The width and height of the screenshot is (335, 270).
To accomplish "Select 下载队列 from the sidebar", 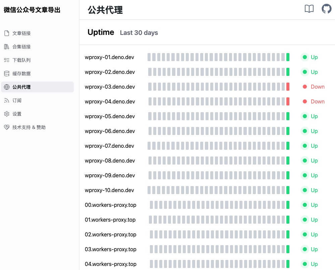I will [x=37, y=60].
